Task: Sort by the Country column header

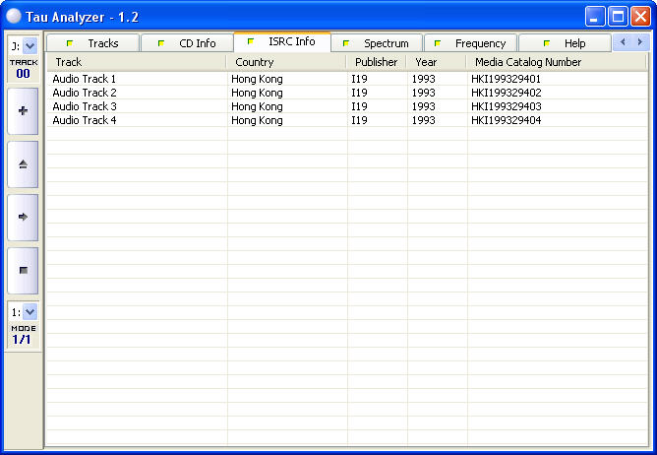Action: click(286, 62)
